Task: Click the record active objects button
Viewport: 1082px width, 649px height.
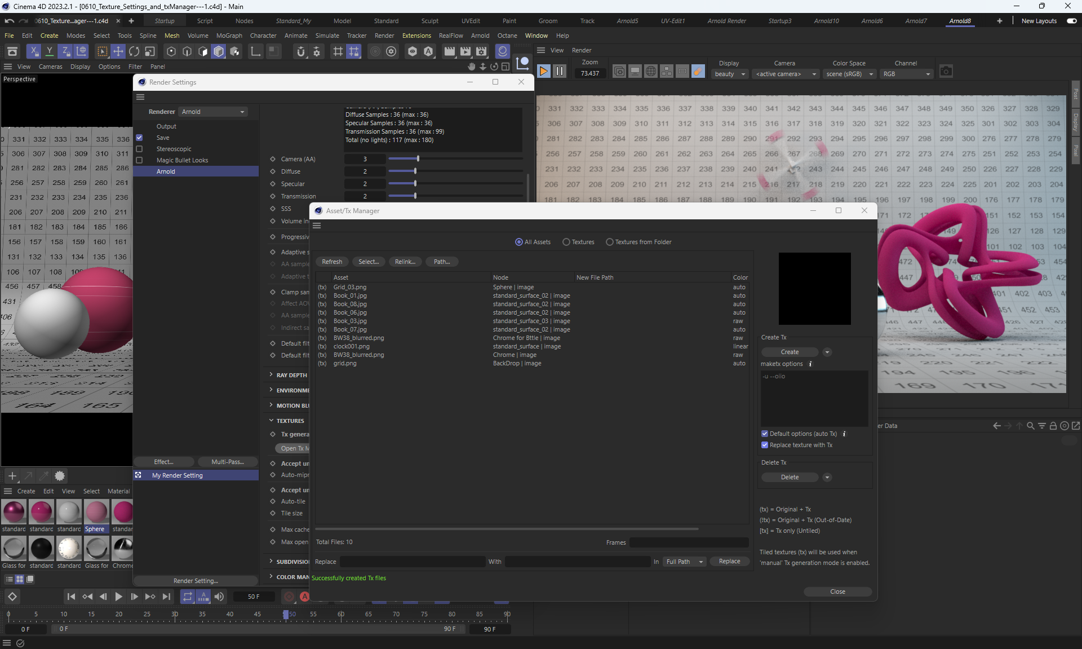Action: click(289, 597)
